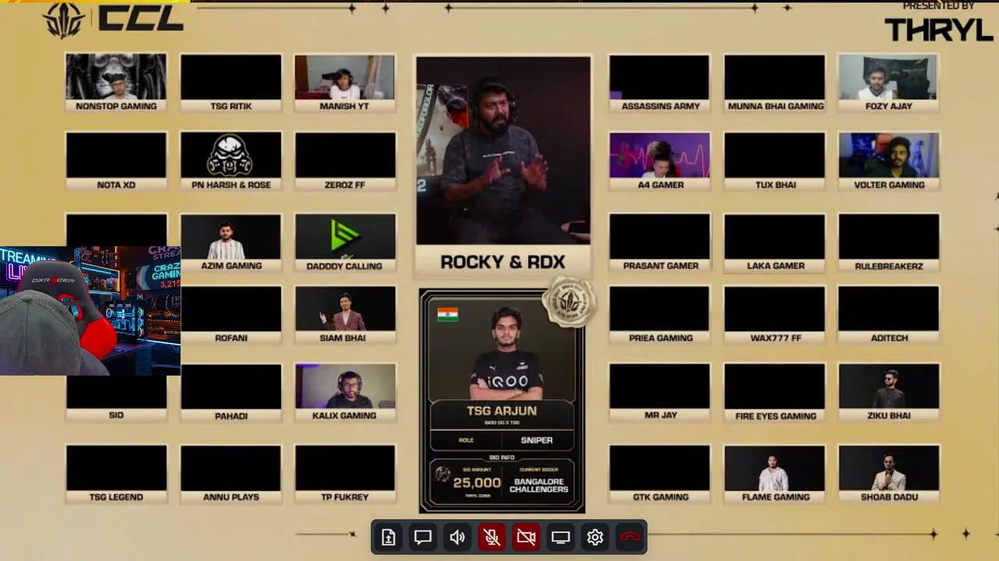Select the PN HARSH & ROSE tile
The height and width of the screenshot is (561, 999).
point(231,161)
